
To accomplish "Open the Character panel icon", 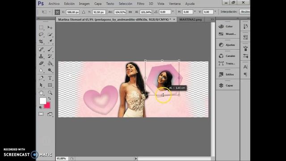I will pyautogui.click(x=245, y=67).
